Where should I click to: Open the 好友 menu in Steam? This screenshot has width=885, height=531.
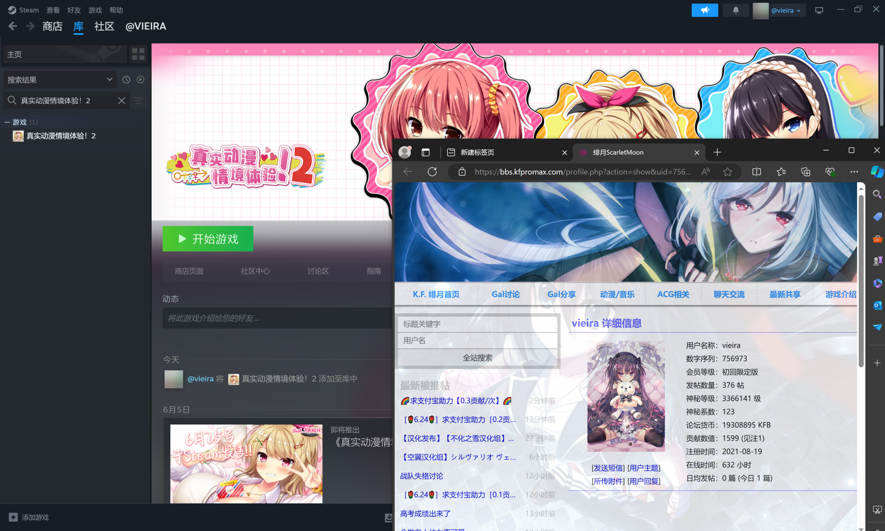[x=74, y=10]
